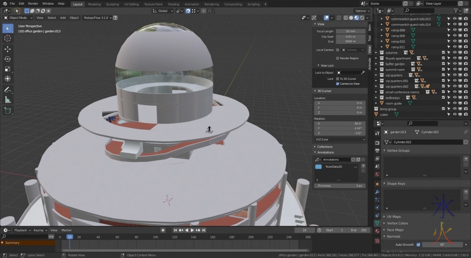Switch to the Sculpting workspace tab
This screenshot has height=258, width=471.
point(112,4)
